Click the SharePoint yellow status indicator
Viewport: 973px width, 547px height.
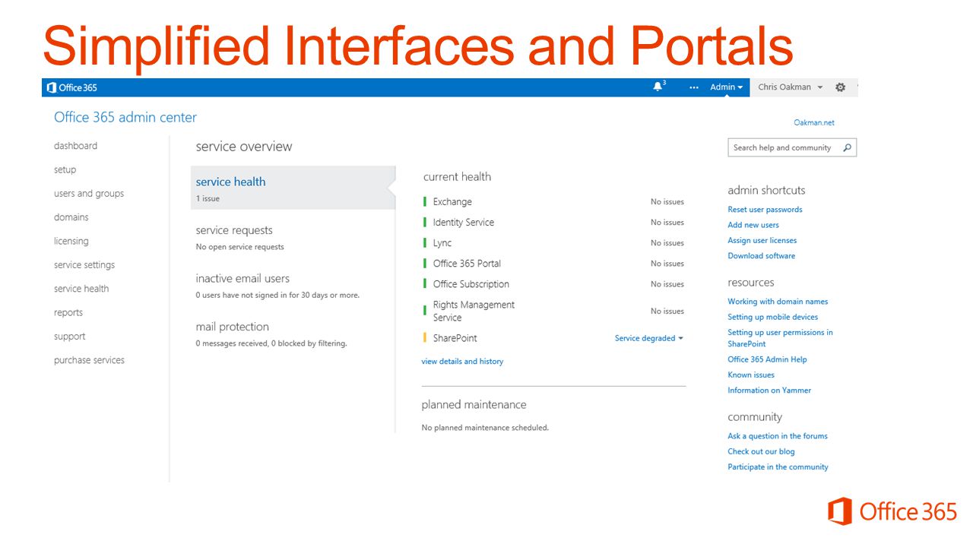tap(425, 337)
